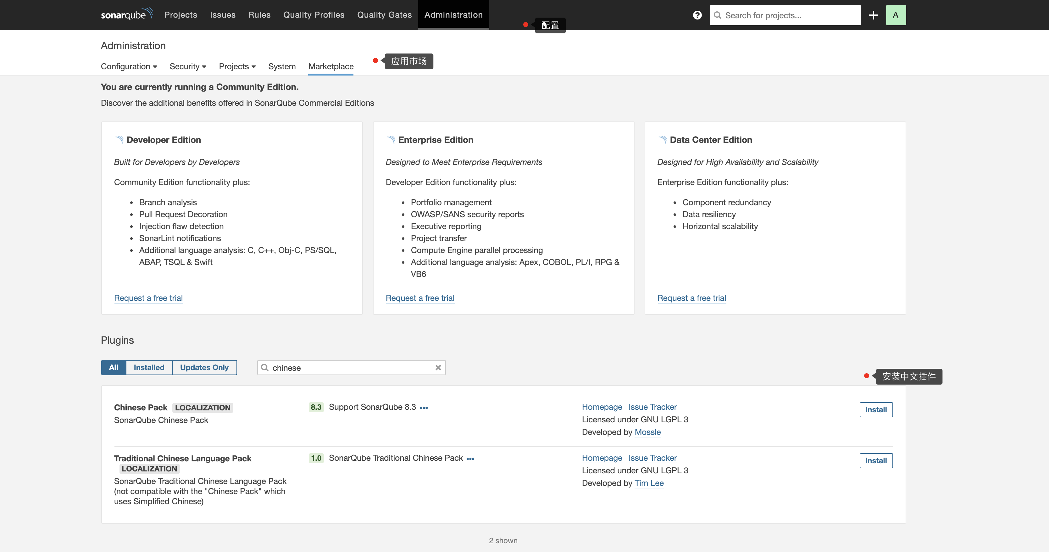Open Chinese Pack Homepage link
This screenshot has height=552, width=1049.
click(x=602, y=407)
